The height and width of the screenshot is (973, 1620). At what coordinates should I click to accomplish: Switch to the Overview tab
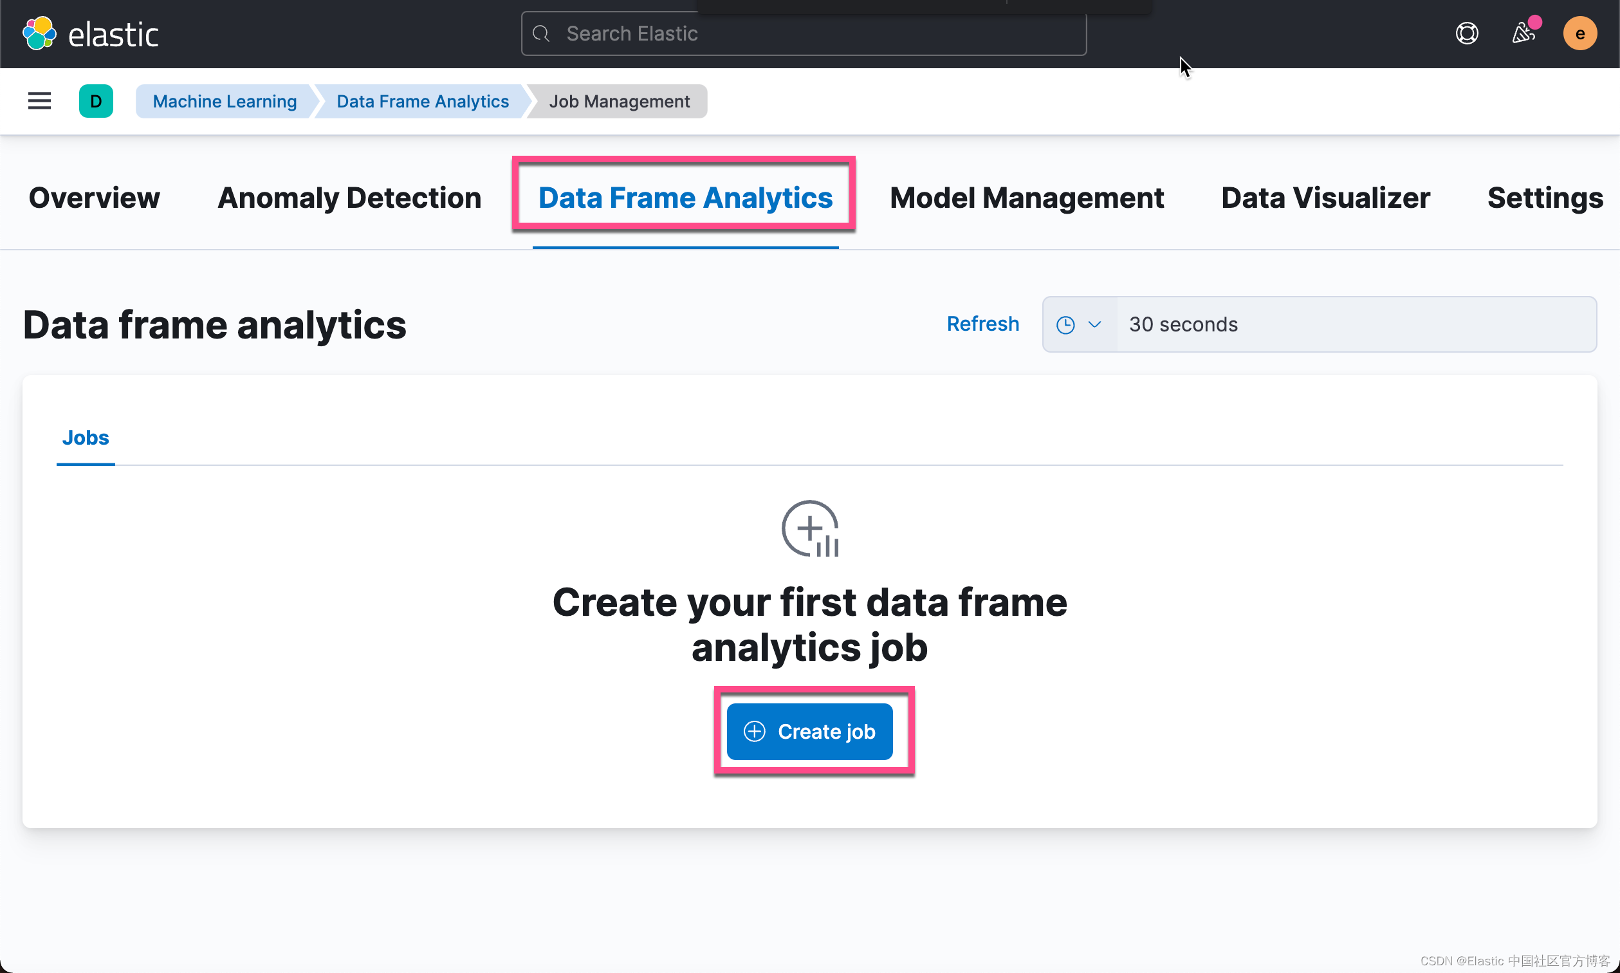click(x=95, y=198)
